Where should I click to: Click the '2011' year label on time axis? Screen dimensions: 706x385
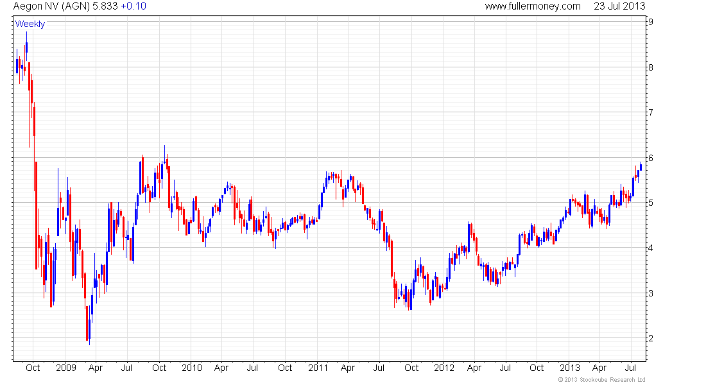tap(318, 368)
